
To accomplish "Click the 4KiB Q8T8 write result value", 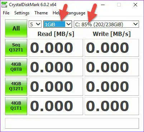I will pyautogui.click(x=112, y=67).
